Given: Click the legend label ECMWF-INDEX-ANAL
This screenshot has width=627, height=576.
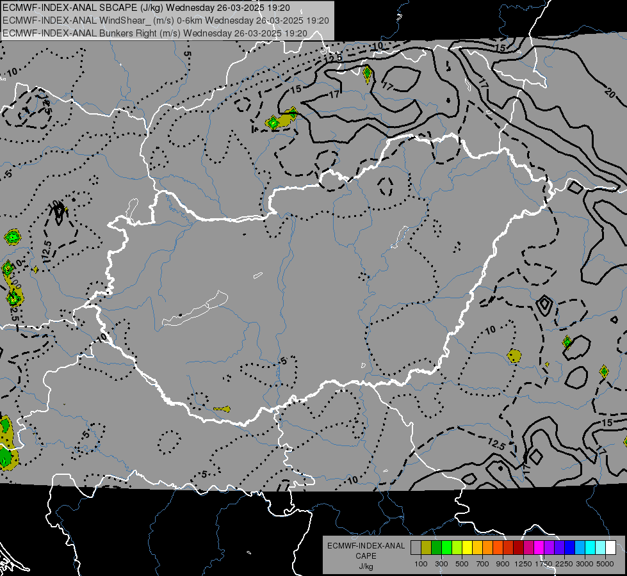Looking at the screenshot, I should click(366, 546).
